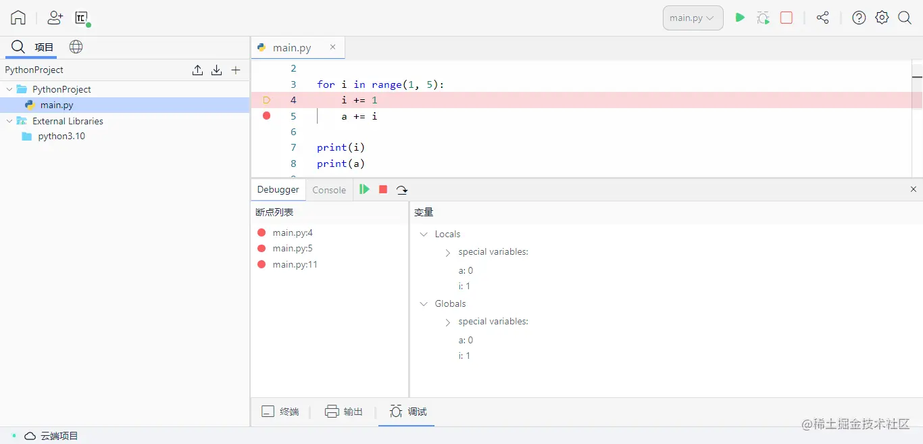The width and height of the screenshot is (923, 444).
Task: Click the project search magnifier icon
Action: (x=18, y=47)
